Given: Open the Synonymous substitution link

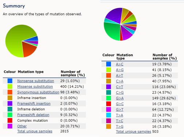Looking at the screenshot, I should (x=38, y=92).
